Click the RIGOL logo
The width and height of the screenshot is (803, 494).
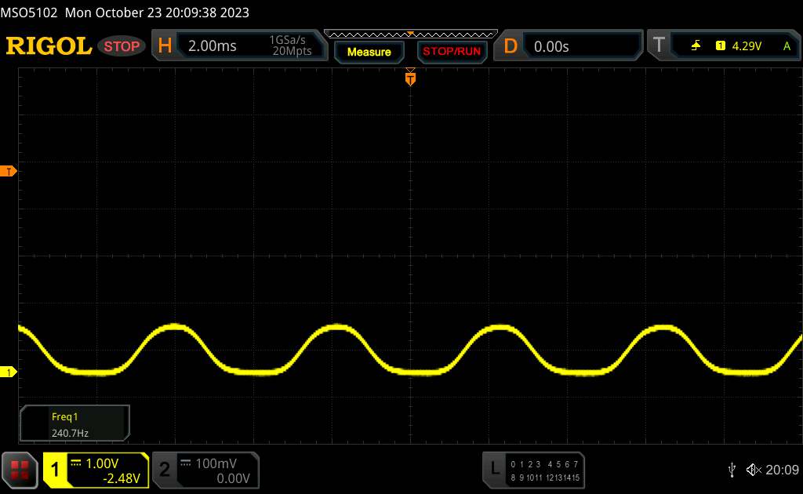pos(49,46)
